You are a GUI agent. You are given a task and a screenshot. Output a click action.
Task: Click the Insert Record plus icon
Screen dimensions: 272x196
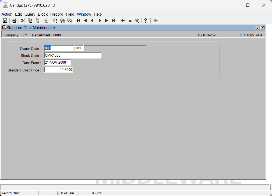pyautogui.click(x=123, y=21)
